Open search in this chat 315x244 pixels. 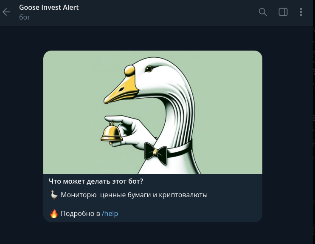click(x=263, y=12)
